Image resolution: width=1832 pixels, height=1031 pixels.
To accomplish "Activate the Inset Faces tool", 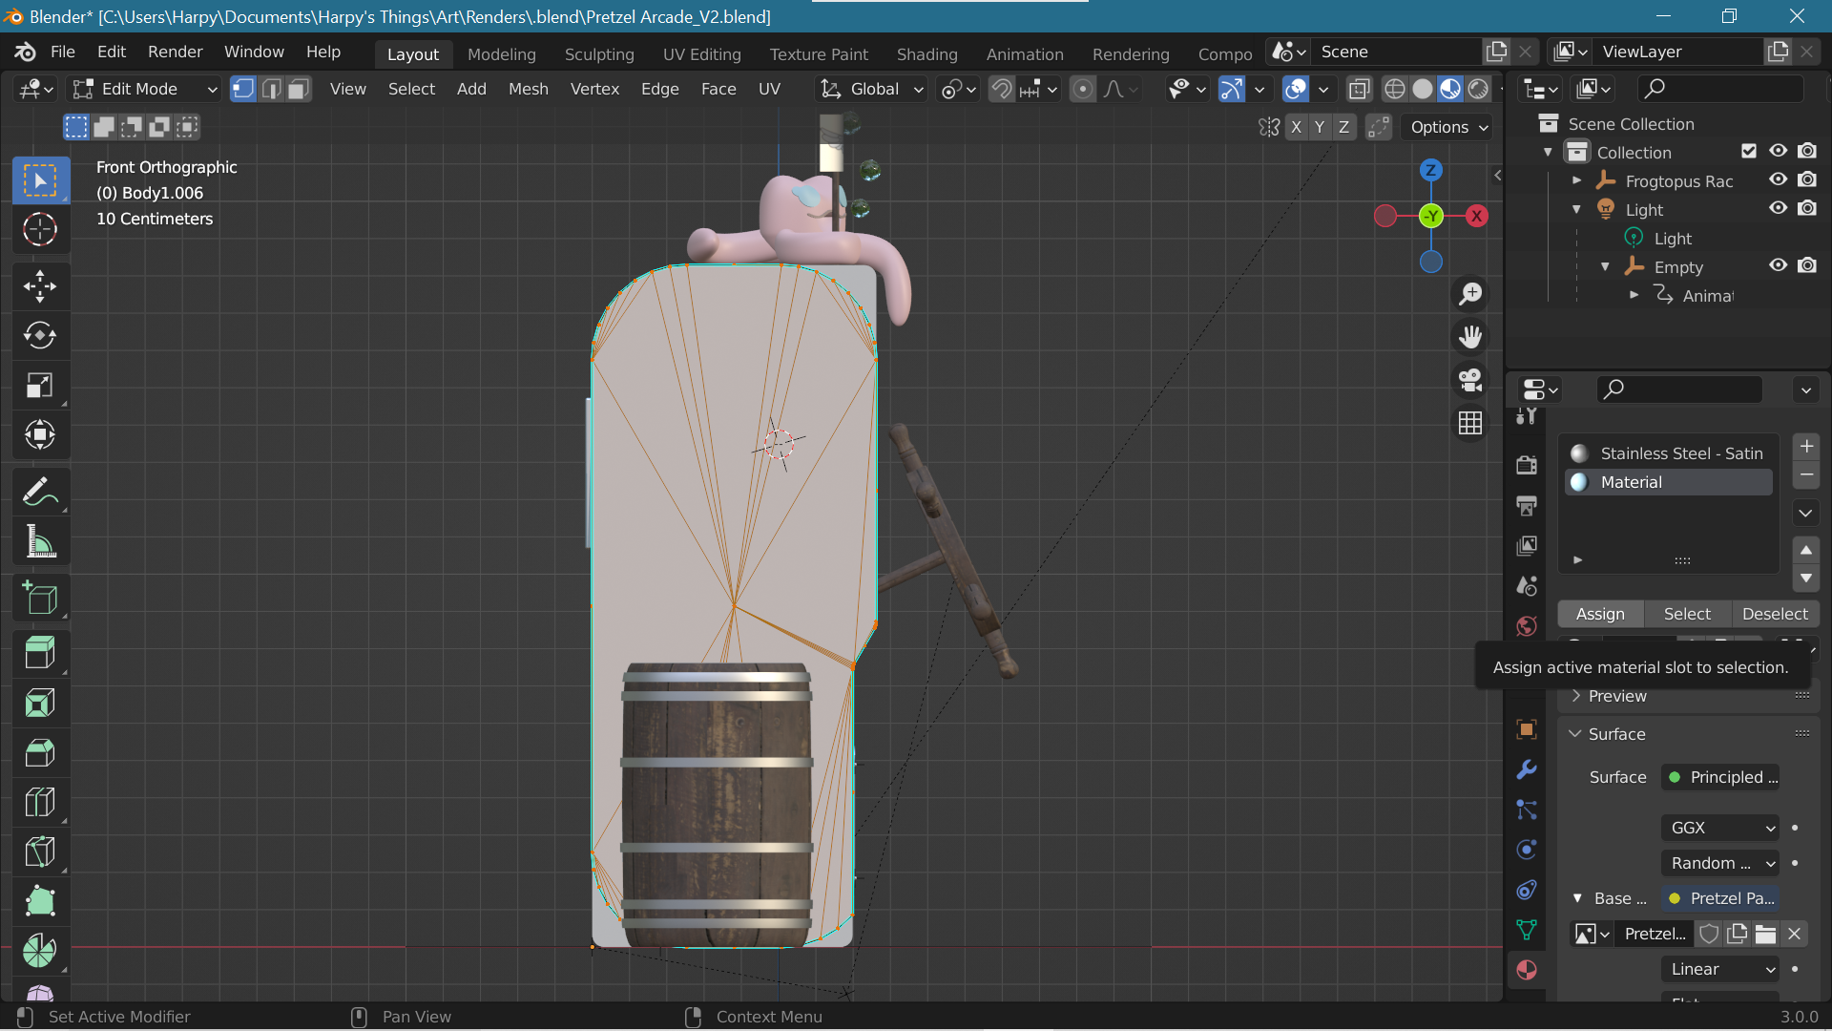I will click(x=40, y=704).
